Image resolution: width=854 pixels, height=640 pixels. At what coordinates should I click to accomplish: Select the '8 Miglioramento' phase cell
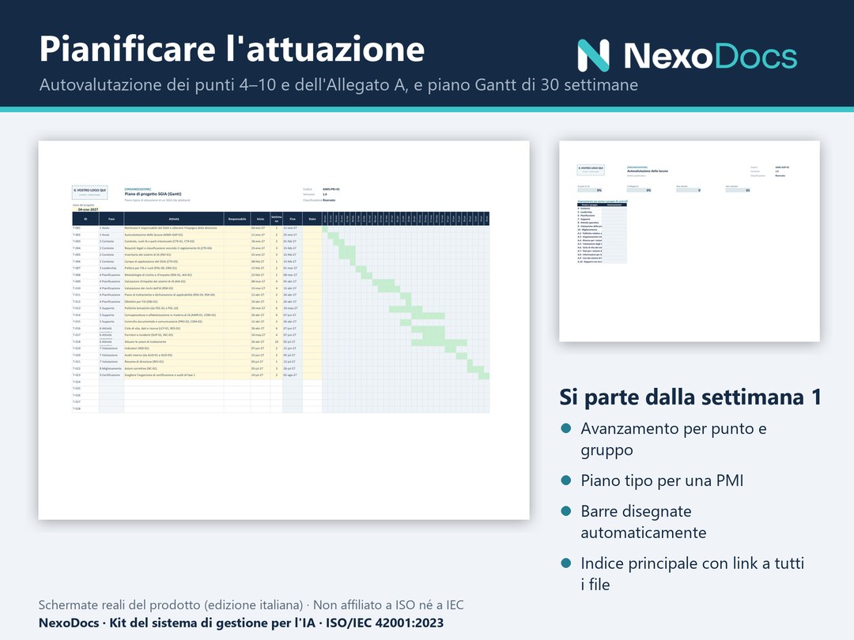tap(111, 368)
